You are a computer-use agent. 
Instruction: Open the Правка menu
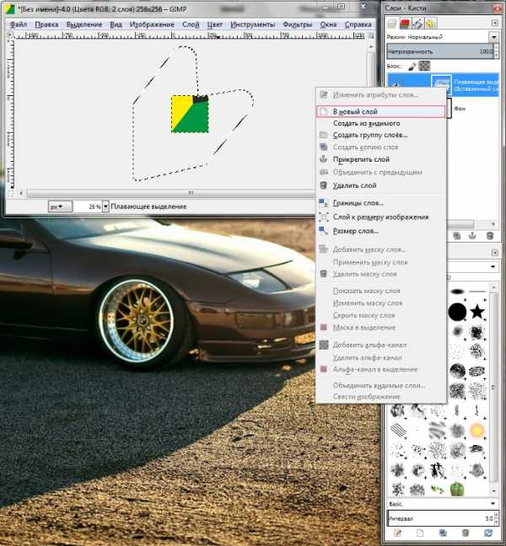[x=46, y=24]
